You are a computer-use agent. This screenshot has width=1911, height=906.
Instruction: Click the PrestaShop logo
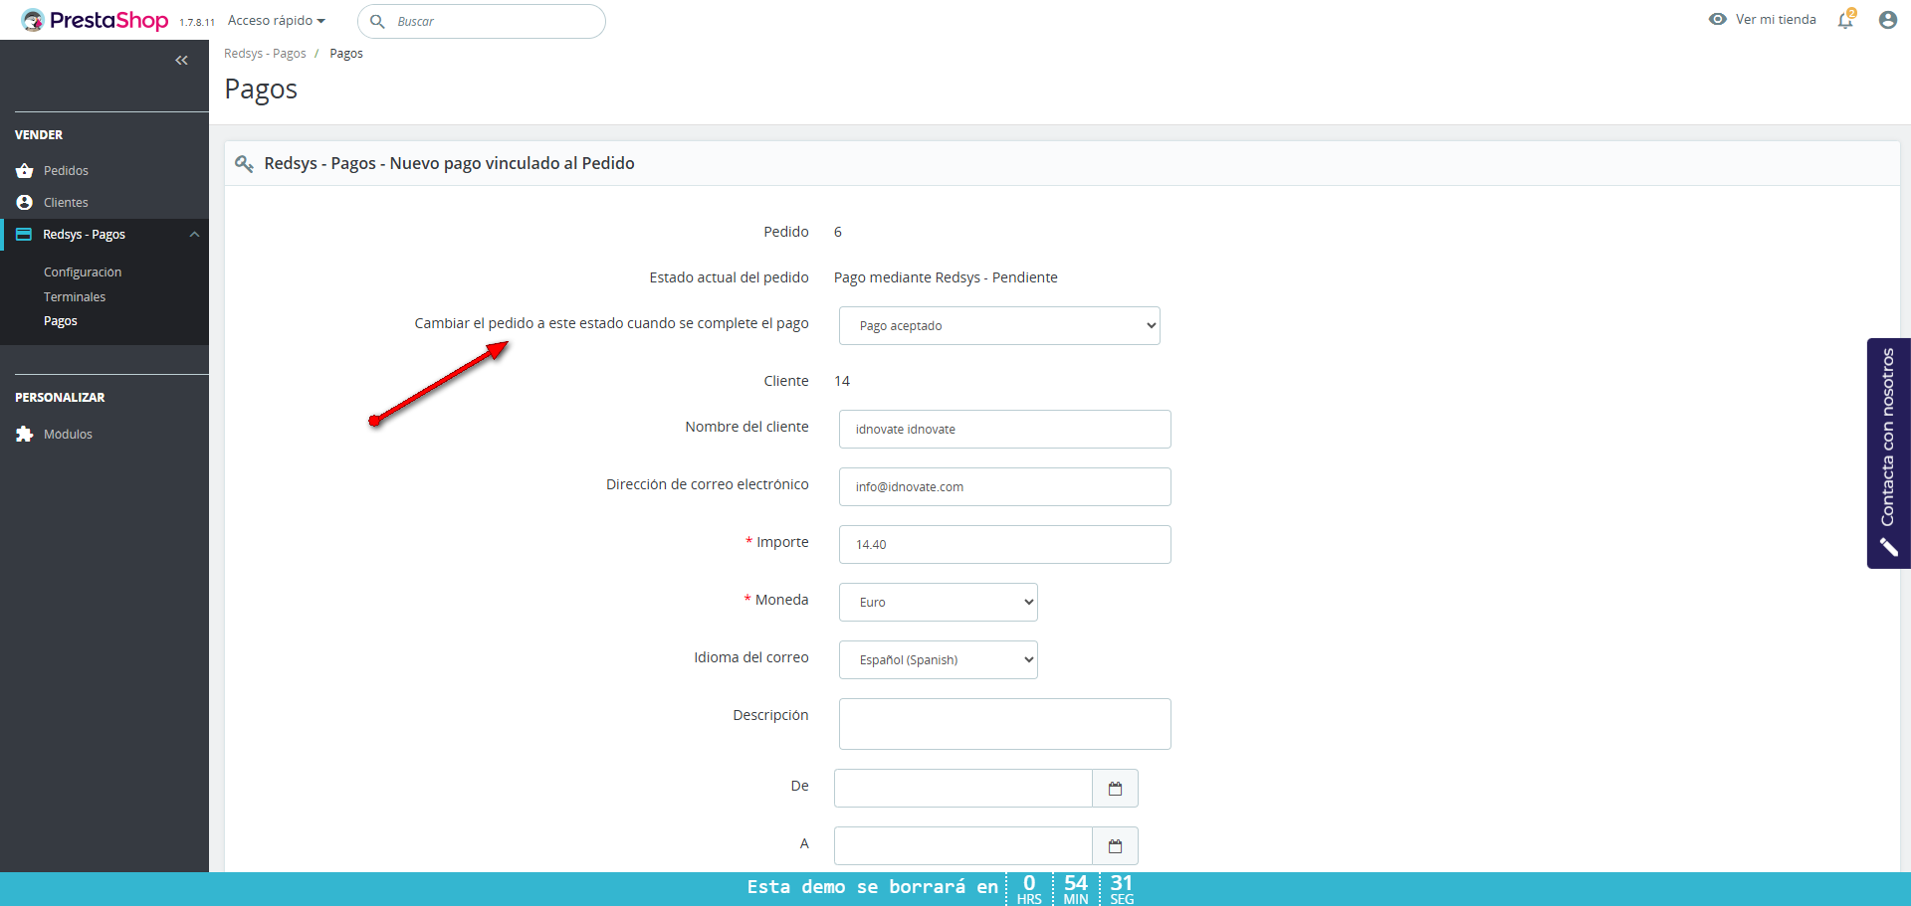point(96,20)
